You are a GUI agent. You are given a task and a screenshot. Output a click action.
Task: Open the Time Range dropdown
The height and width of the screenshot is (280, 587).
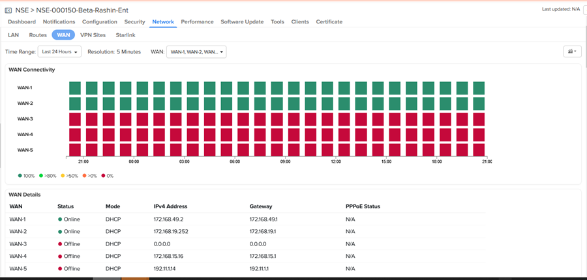click(x=59, y=51)
